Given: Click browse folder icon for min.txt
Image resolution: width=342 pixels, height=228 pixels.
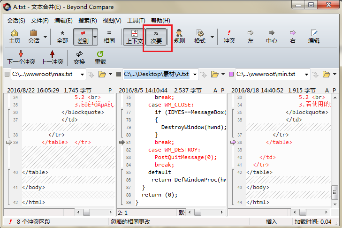Looking at the screenshot, I should 327,74.
